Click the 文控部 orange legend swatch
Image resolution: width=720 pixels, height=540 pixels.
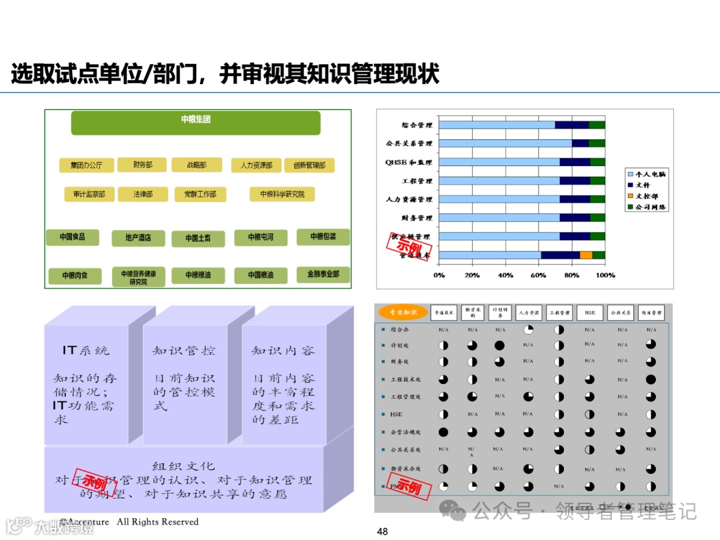coord(631,196)
